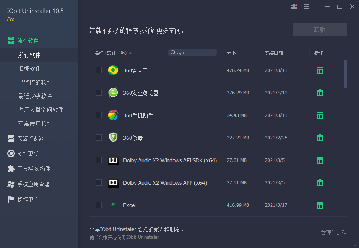Select the Dolby Audio X2 Windows APP checkbox

99,182
